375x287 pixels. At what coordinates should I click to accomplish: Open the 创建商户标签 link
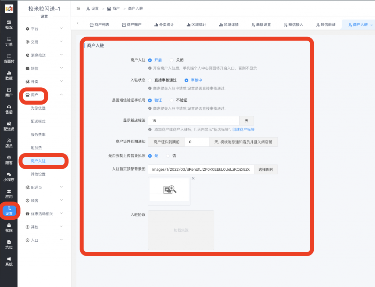[244, 130]
